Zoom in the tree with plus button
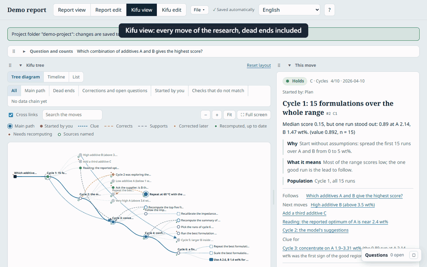This screenshot has width=427, height=267. pyautogui.click(x=217, y=115)
